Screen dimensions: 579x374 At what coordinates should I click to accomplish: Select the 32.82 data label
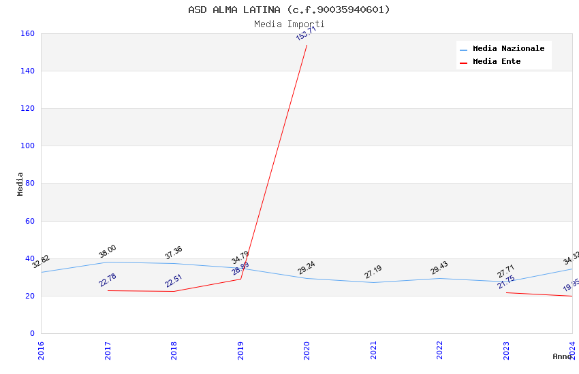pos(41,262)
